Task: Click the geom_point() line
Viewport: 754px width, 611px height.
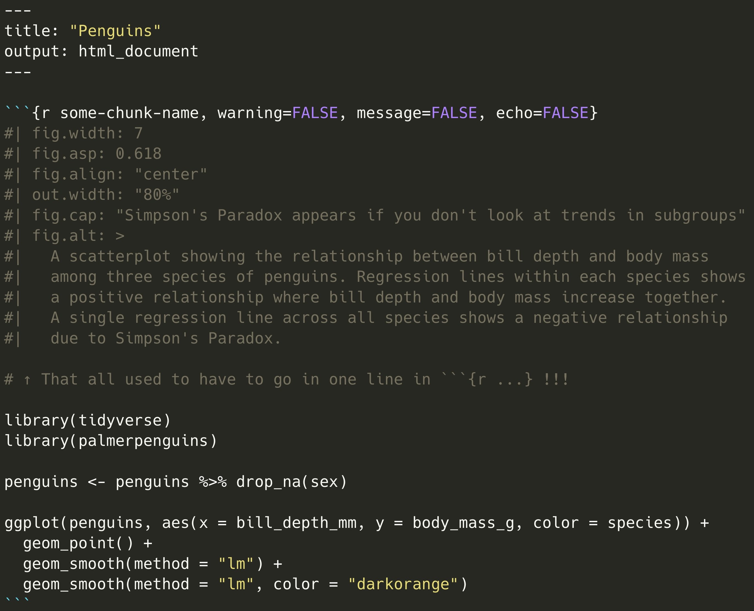Action: coord(78,543)
